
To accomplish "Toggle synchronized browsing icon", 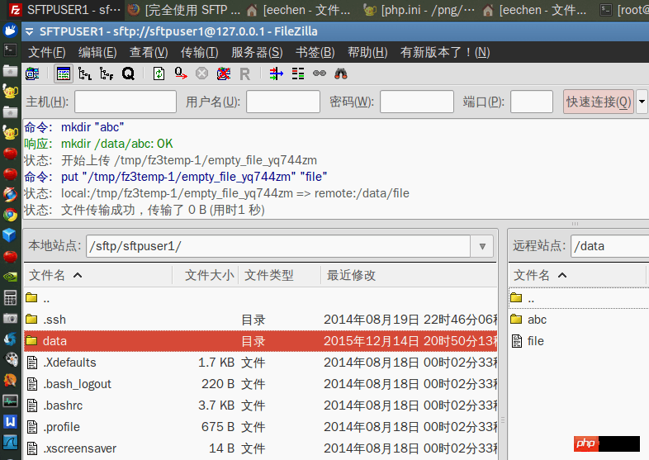I will tap(319, 74).
